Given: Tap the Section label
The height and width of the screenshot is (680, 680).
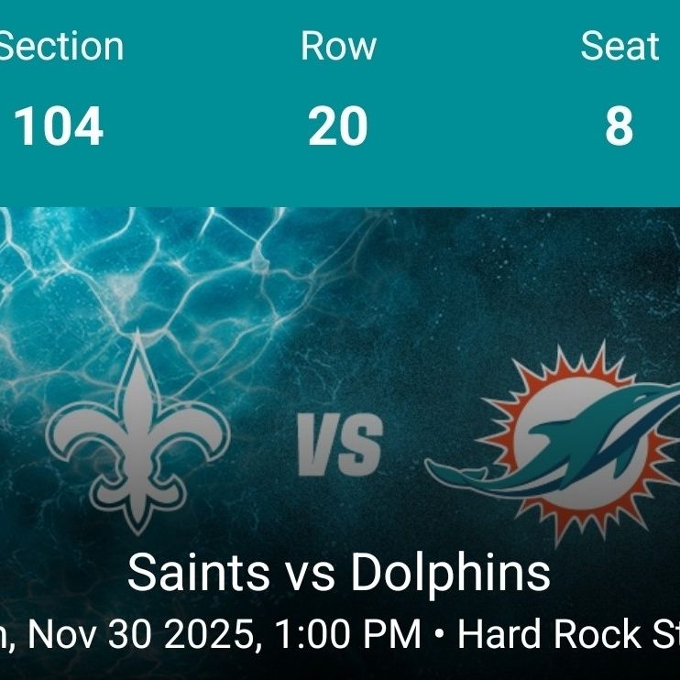Looking at the screenshot, I should pos(61,46).
